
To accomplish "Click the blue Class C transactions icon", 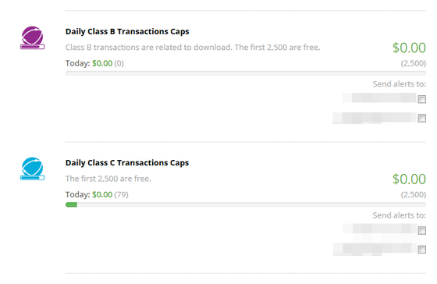I will click(x=32, y=169).
